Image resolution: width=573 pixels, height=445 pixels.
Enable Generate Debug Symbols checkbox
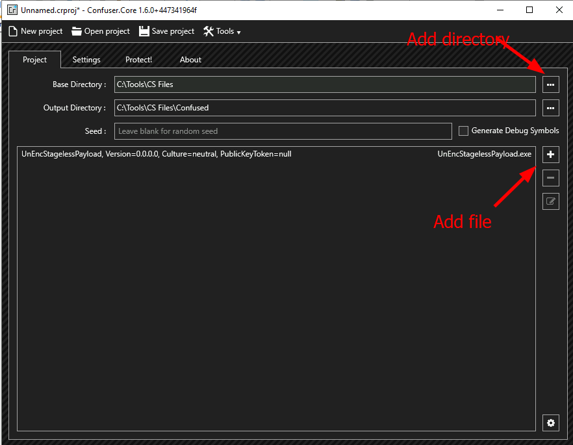463,131
